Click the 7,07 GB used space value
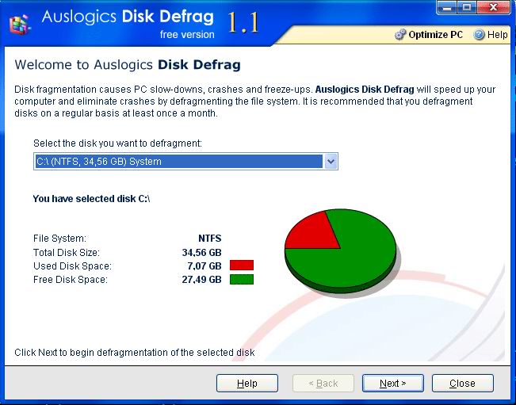Image resolution: width=516 pixels, height=405 pixels. pyautogui.click(x=204, y=266)
